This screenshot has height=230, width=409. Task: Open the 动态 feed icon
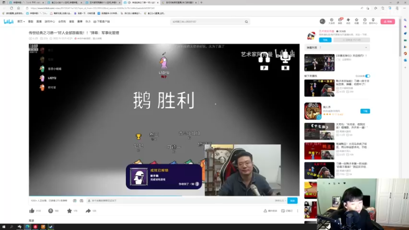(x=348, y=21)
